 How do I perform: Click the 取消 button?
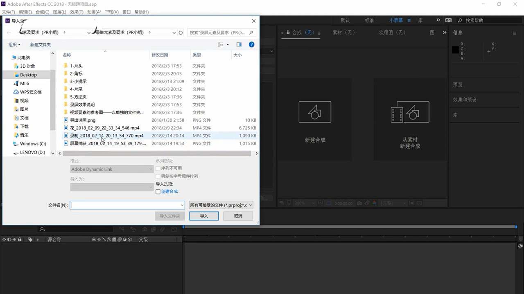click(238, 216)
